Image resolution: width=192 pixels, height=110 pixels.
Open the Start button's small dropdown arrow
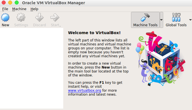pos(60,26)
